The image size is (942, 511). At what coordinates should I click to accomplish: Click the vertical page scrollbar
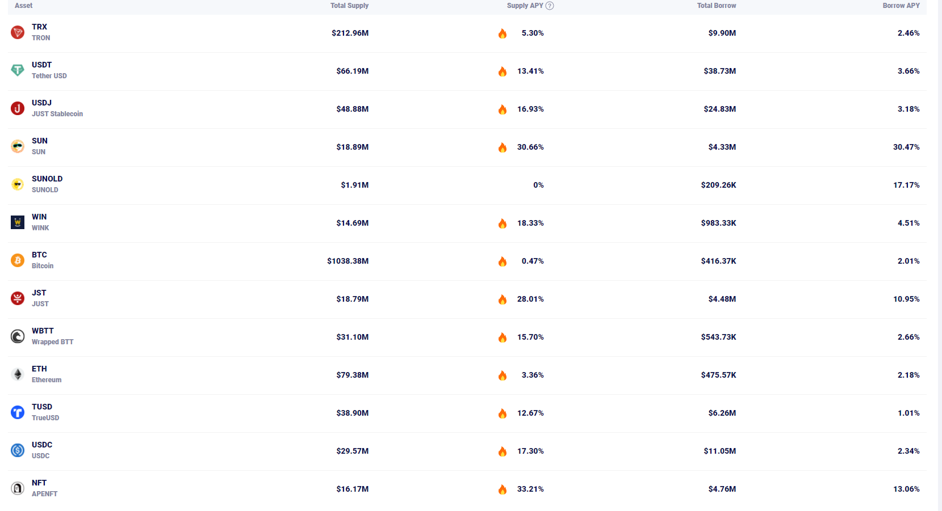tap(940, 255)
